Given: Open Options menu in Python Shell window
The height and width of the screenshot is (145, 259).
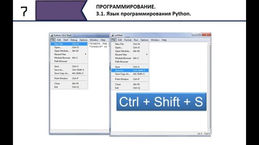Looking at the screenshot, I should (83, 40).
